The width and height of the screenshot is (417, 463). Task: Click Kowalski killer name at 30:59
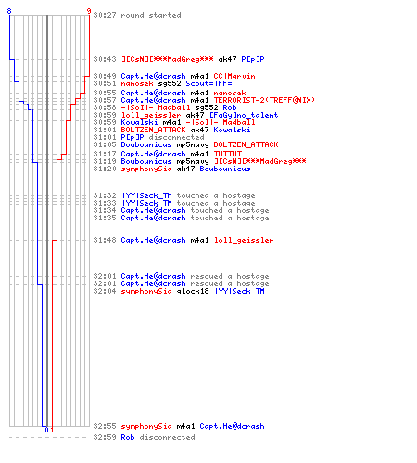coord(139,122)
